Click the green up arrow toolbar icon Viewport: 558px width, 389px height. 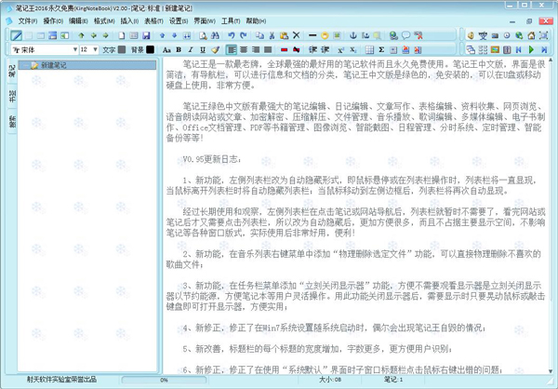click(82, 35)
